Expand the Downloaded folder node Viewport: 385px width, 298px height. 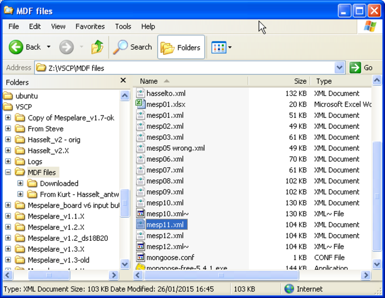click(x=20, y=183)
